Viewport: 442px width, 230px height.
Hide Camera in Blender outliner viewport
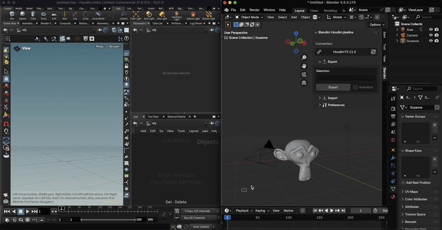(431, 35)
